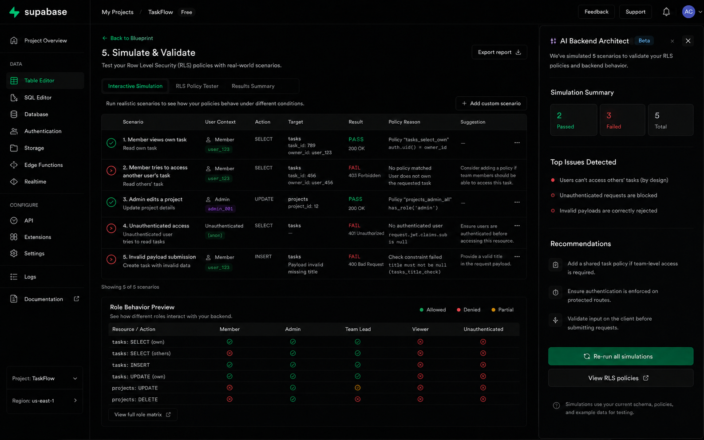
Task: Click Team Lead partial icon for projects: UPDATE
Action: [x=358, y=388]
